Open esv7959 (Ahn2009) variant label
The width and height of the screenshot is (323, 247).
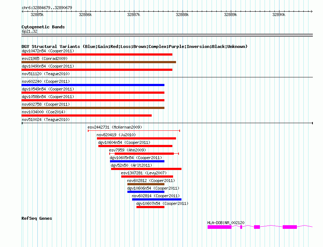127,150
